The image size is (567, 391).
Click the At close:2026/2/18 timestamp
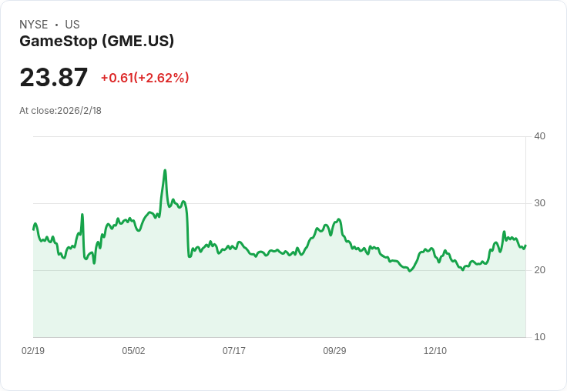pos(60,110)
